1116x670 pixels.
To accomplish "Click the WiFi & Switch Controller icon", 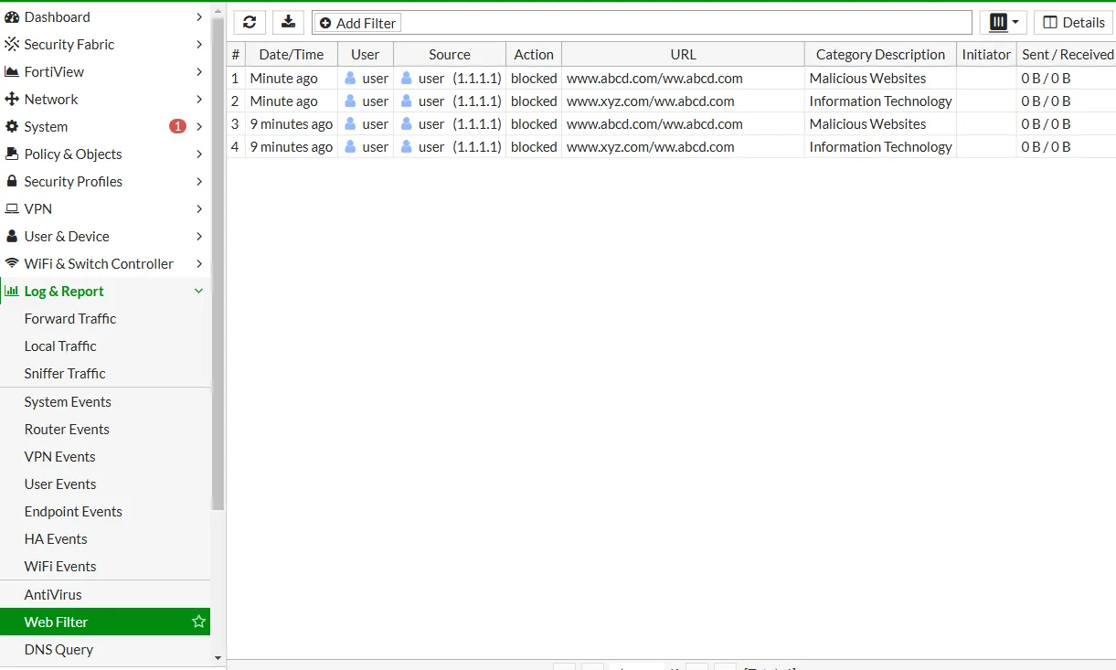I will coord(12,264).
